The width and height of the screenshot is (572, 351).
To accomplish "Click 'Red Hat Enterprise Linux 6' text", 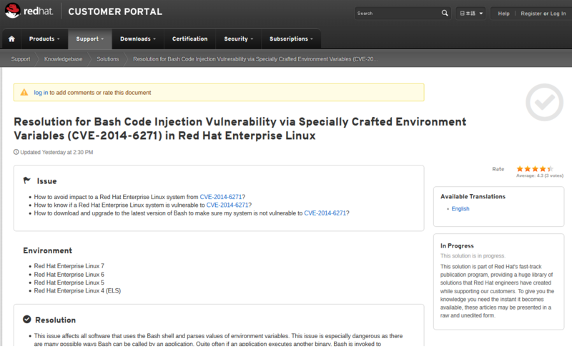I will (69, 275).
